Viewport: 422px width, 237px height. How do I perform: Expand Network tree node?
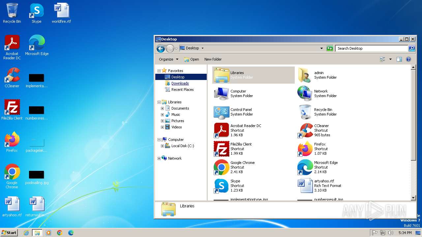tap(159, 158)
